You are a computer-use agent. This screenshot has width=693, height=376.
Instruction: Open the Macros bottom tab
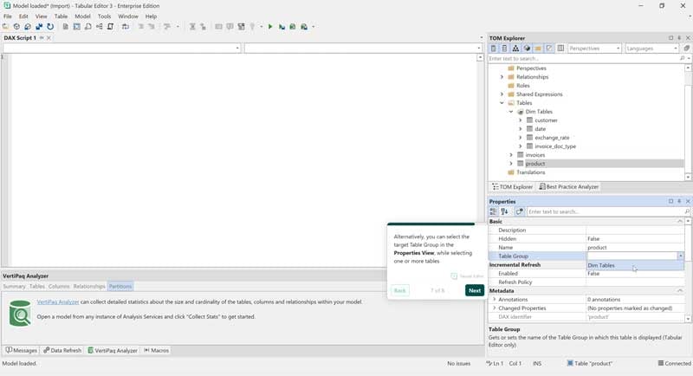[x=157, y=350]
